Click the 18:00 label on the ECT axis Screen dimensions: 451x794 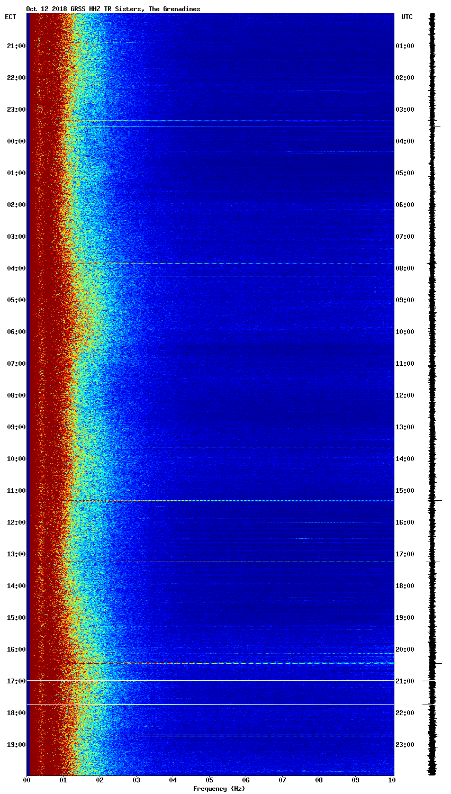(x=16, y=713)
